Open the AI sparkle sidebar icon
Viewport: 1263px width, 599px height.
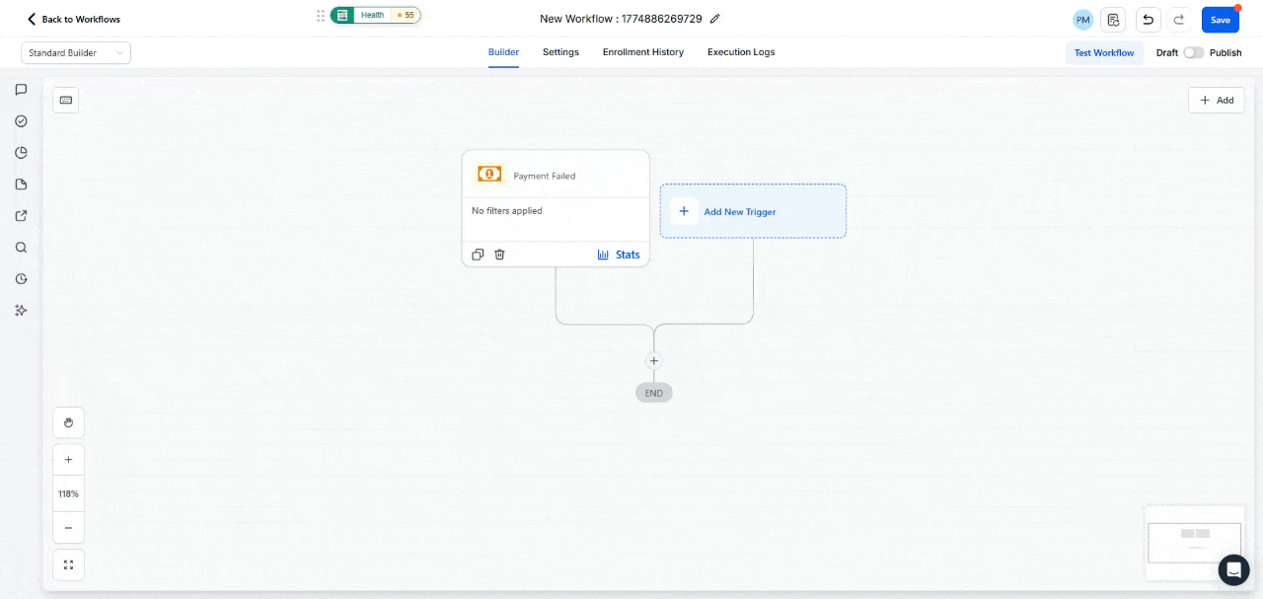pyautogui.click(x=21, y=310)
